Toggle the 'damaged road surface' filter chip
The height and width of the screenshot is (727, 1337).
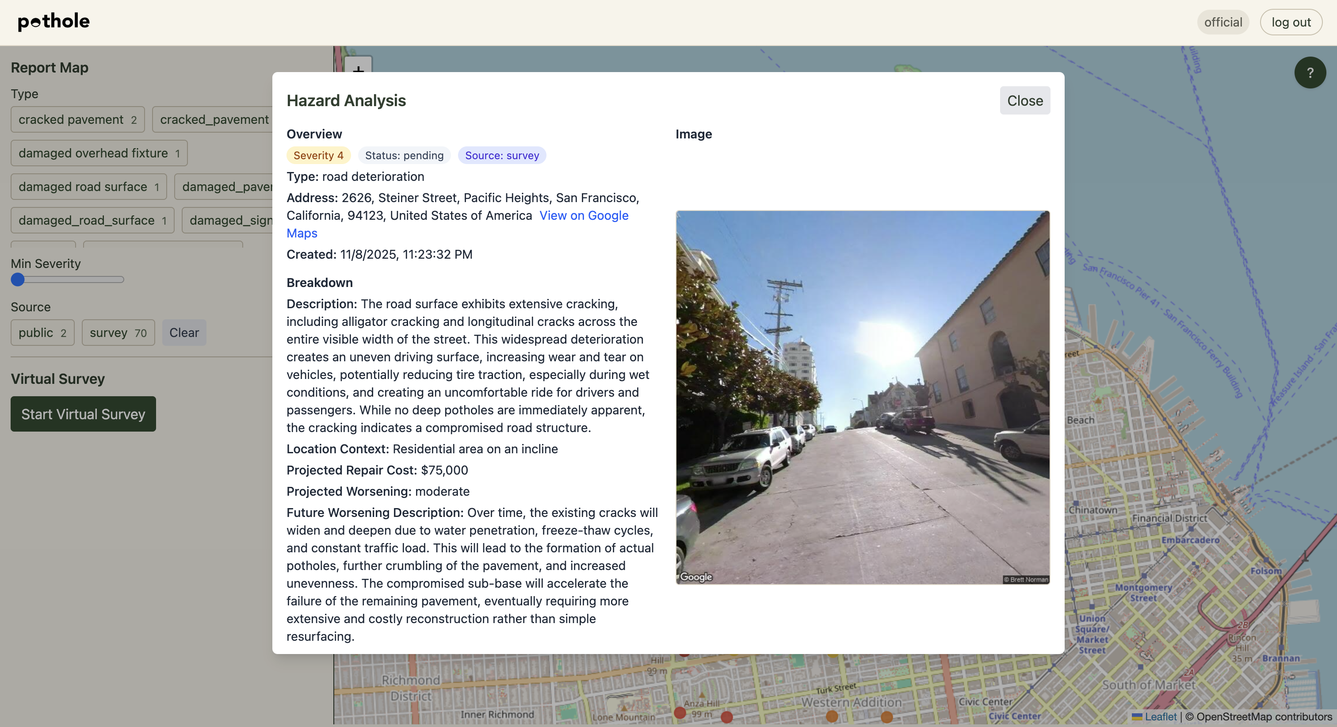tap(88, 187)
